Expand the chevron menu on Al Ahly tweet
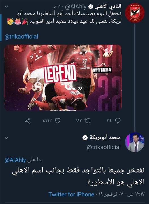Viewport: 149px width, 204px height. (6, 6)
